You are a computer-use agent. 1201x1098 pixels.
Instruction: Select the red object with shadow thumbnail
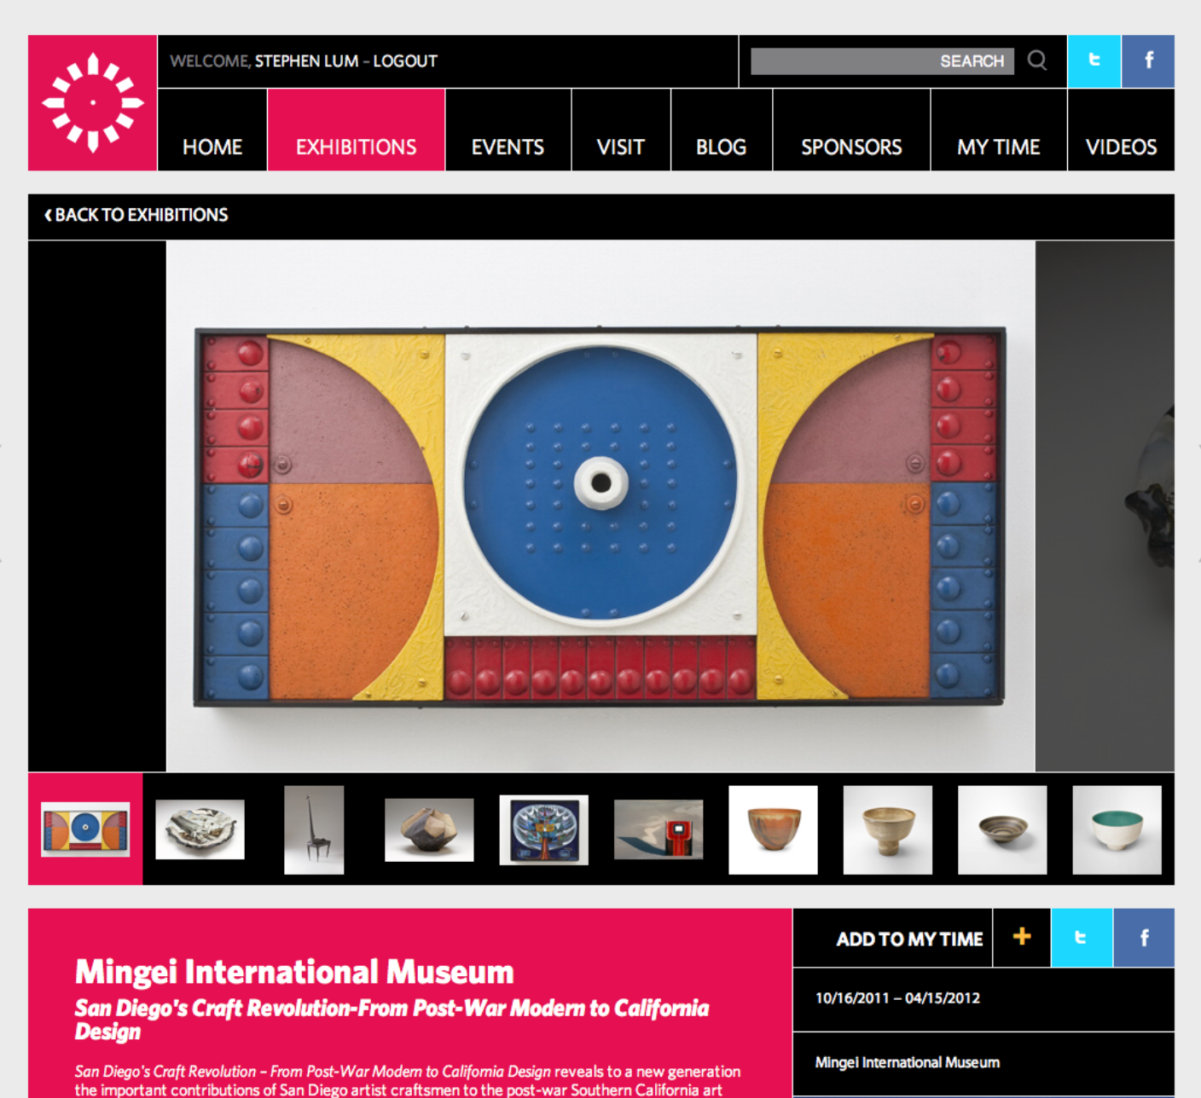point(659,829)
